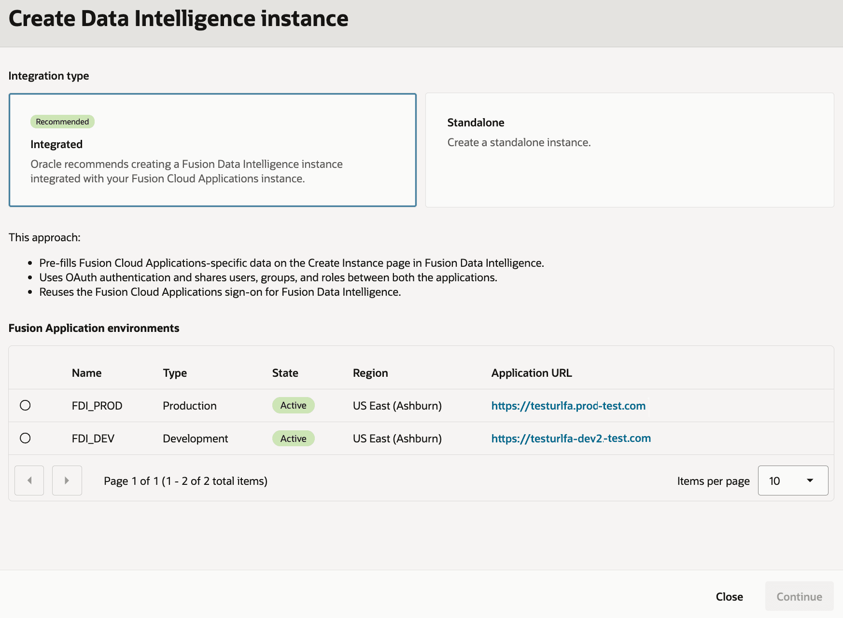
Task: Click the Integration type label
Action: coord(49,76)
